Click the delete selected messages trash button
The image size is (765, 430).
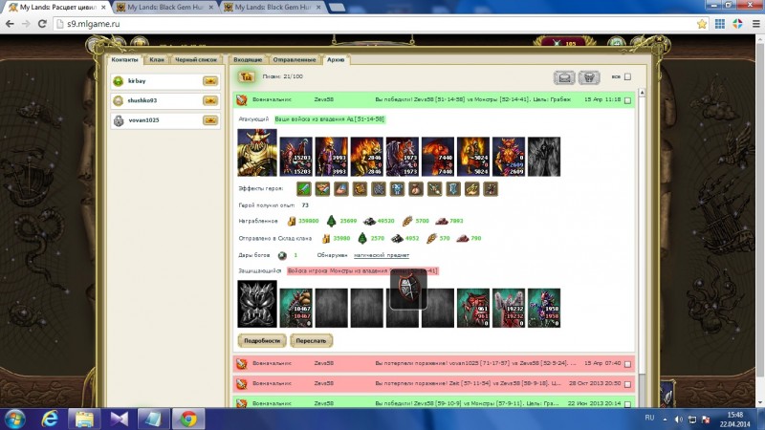click(x=589, y=77)
